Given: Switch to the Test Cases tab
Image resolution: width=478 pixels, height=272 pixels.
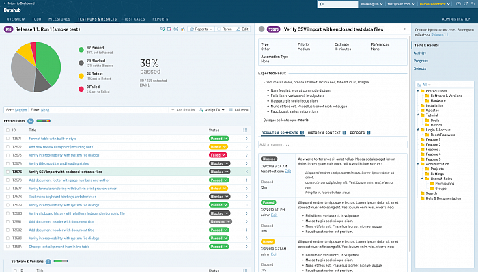Looking at the screenshot, I should pos(135,19).
